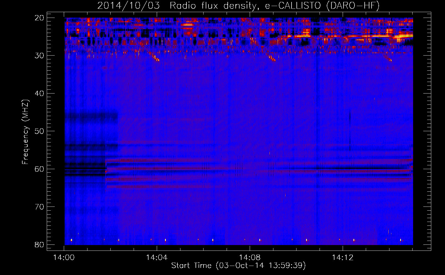445x275 pixels.
Task: Click the frequency label 40
Action: (40, 94)
